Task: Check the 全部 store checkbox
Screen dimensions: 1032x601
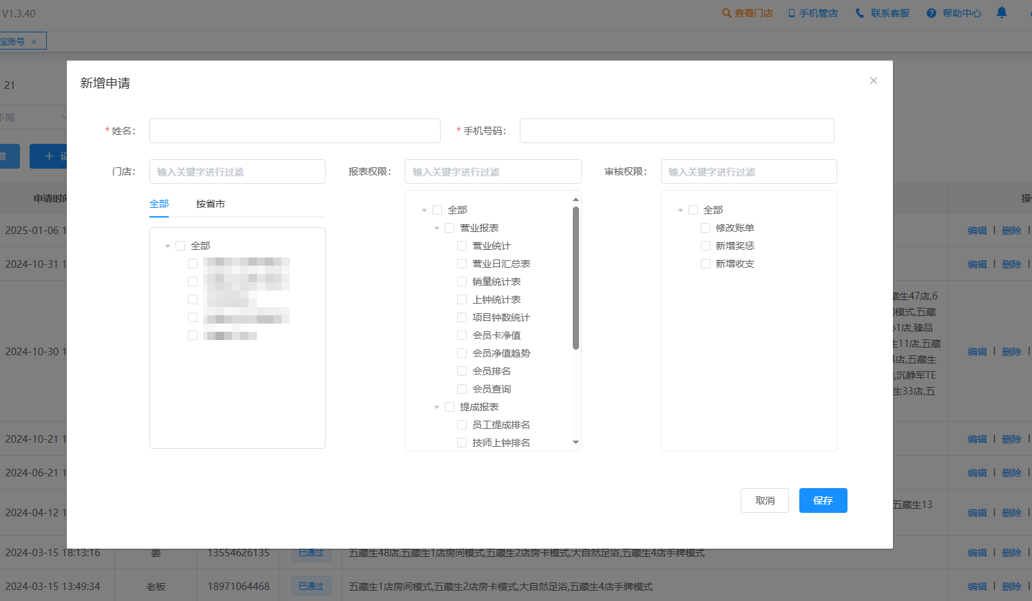Action: [x=180, y=246]
